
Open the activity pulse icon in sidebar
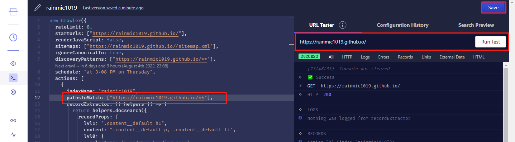point(13,135)
